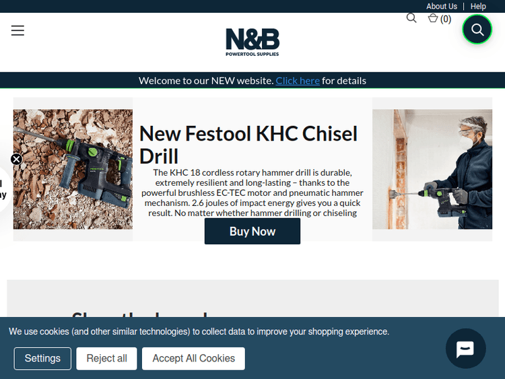The image size is (505, 379).
Task: Click the Buy Now button
Action: pyautogui.click(x=252, y=231)
